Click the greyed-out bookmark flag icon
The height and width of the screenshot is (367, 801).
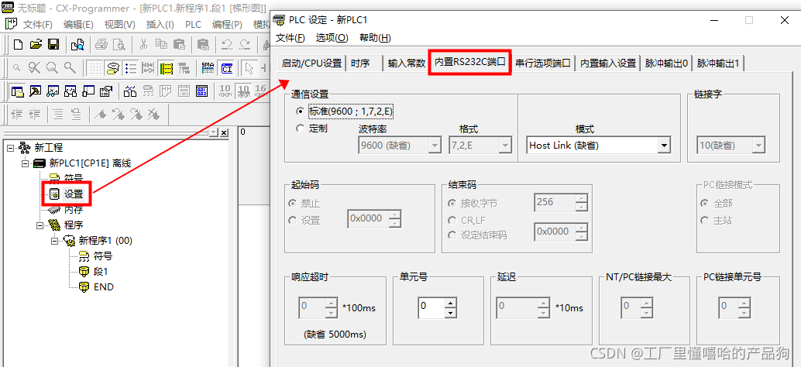(x=101, y=115)
